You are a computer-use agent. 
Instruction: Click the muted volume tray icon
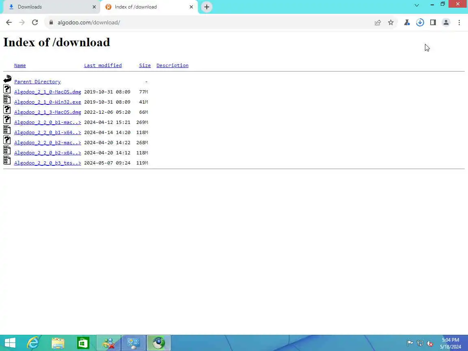coord(430,343)
